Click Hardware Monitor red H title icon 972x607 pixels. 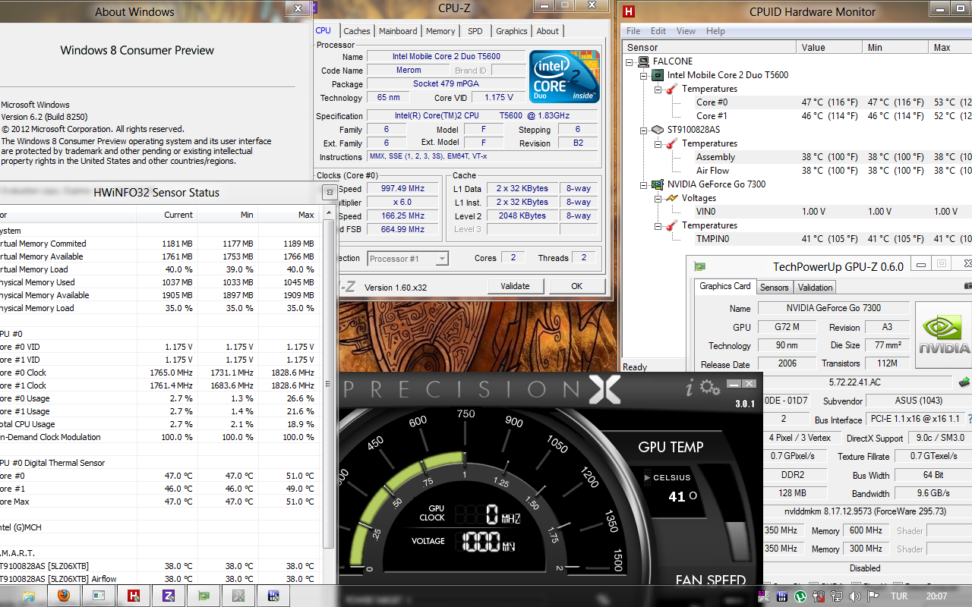pyautogui.click(x=628, y=11)
